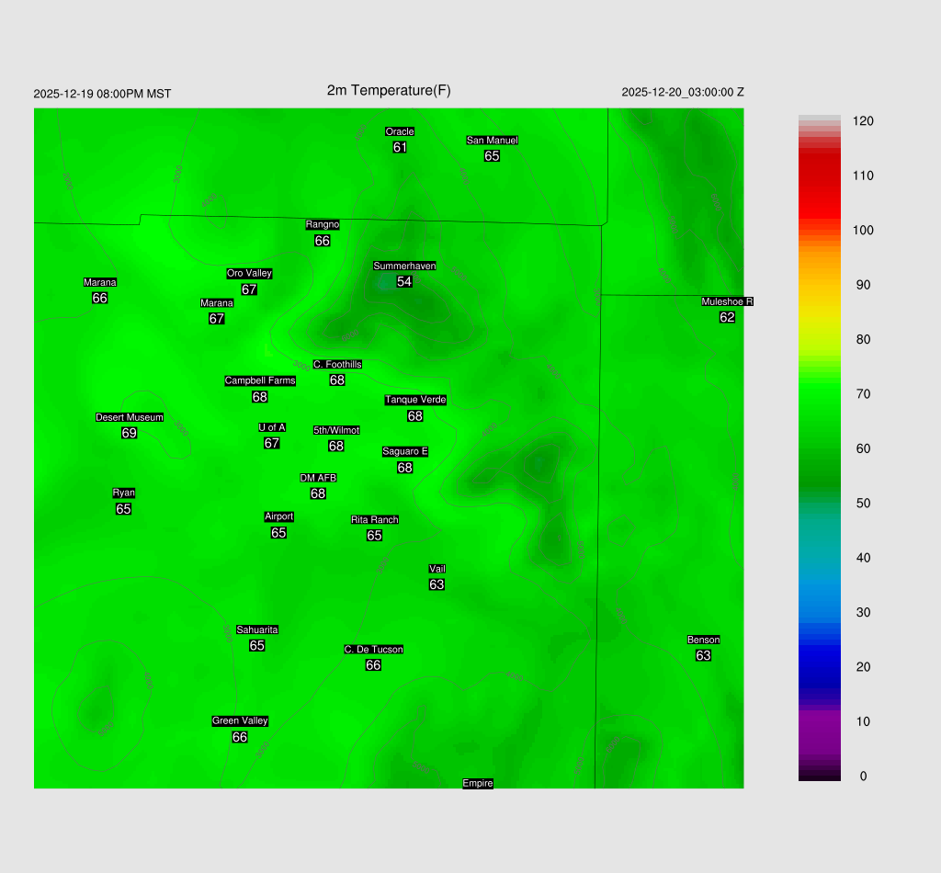This screenshot has height=873, width=941.
Task: Click the Benson station label
Action: [x=703, y=640]
